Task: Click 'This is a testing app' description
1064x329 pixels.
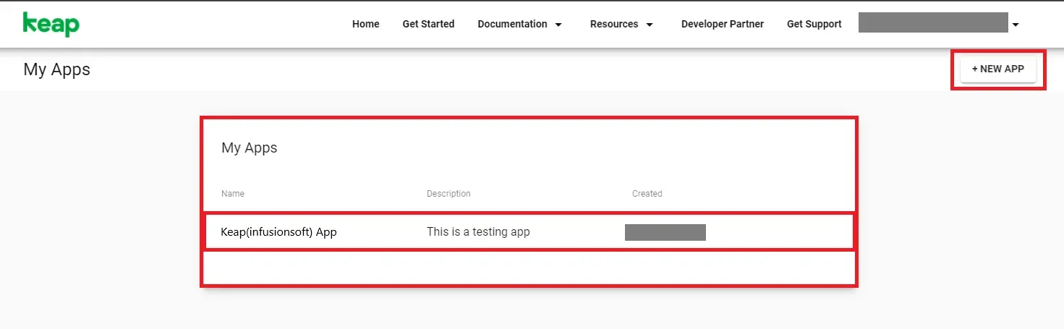Action: (x=478, y=232)
